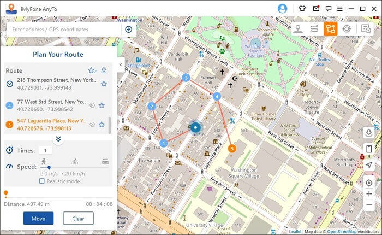Click orange map waypoint marker 5

pyautogui.click(x=232, y=148)
